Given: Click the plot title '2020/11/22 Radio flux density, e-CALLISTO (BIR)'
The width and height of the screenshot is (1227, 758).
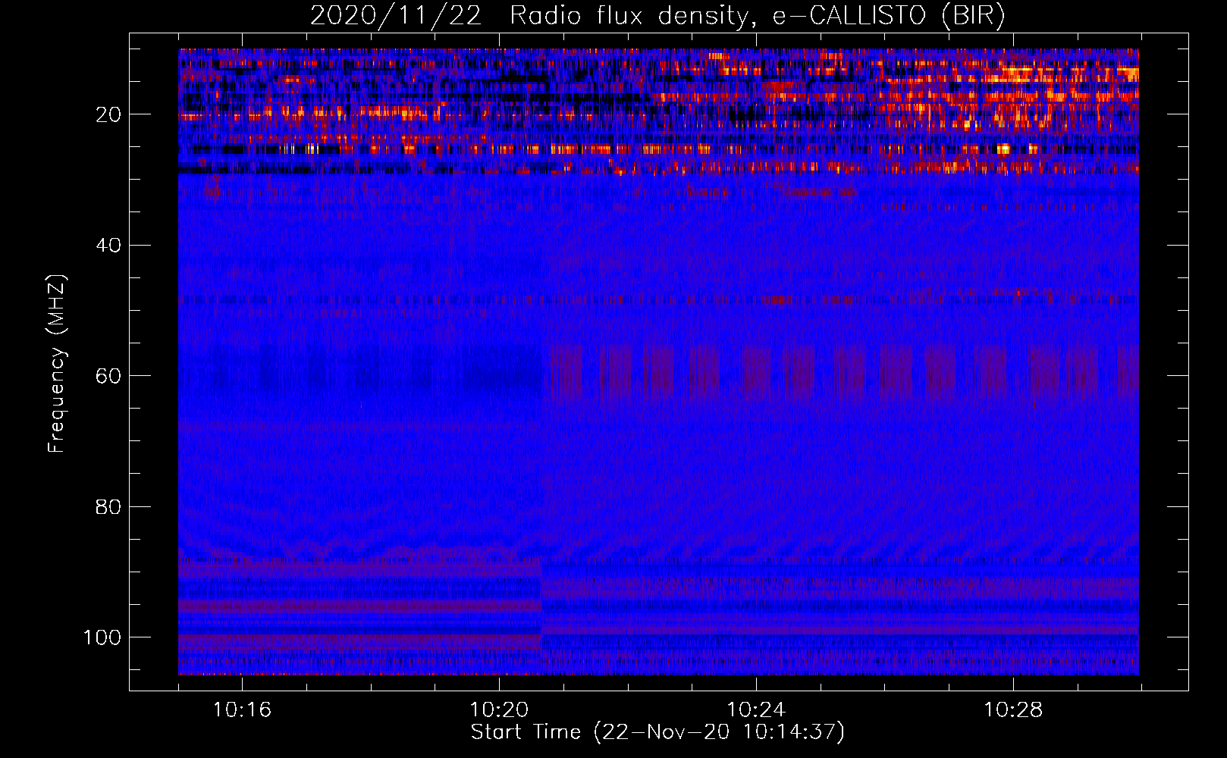Looking at the screenshot, I should [x=657, y=15].
